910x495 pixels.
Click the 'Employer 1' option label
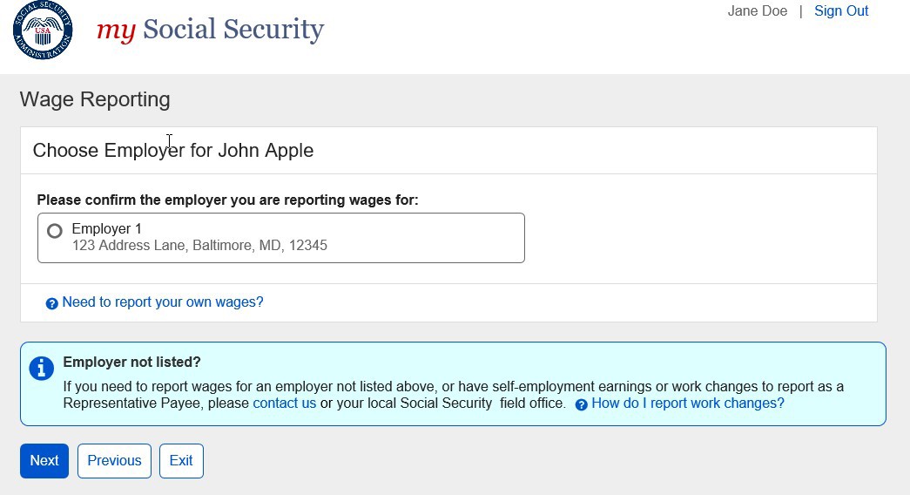[106, 228]
